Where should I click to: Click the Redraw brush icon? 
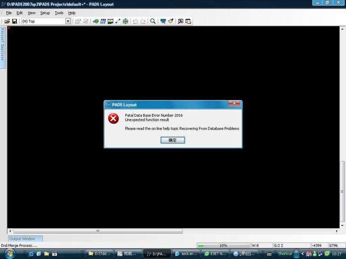(170, 21)
